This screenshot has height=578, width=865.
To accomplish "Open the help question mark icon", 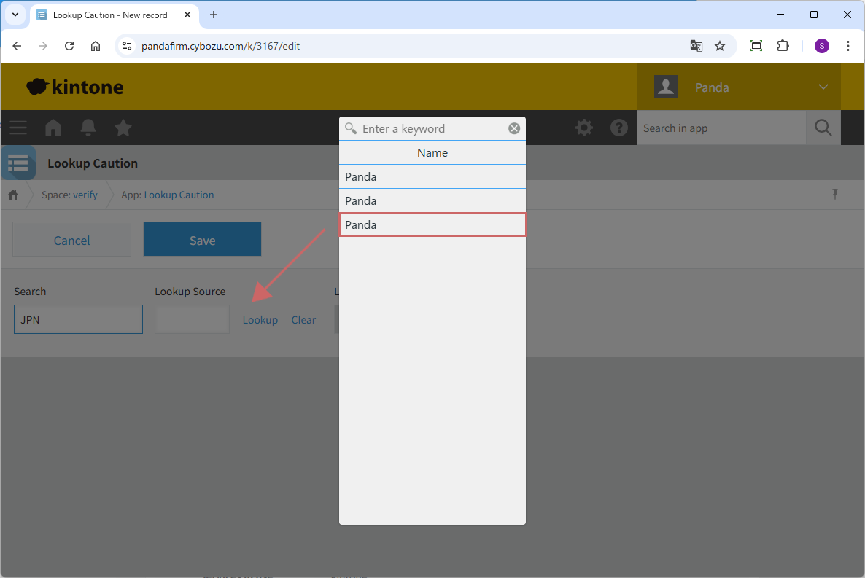I will pos(619,128).
